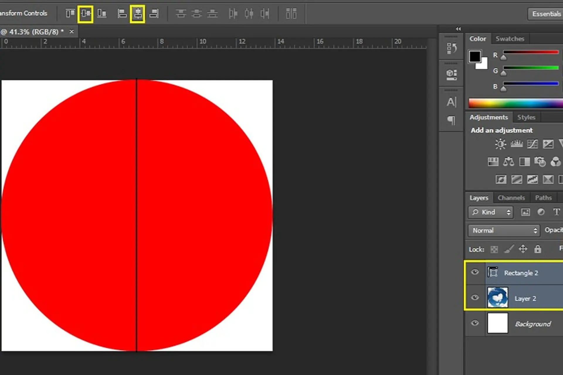563x375 pixels.
Task: Hide the Rectangle 2 layer
Action: pyautogui.click(x=475, y=272)
